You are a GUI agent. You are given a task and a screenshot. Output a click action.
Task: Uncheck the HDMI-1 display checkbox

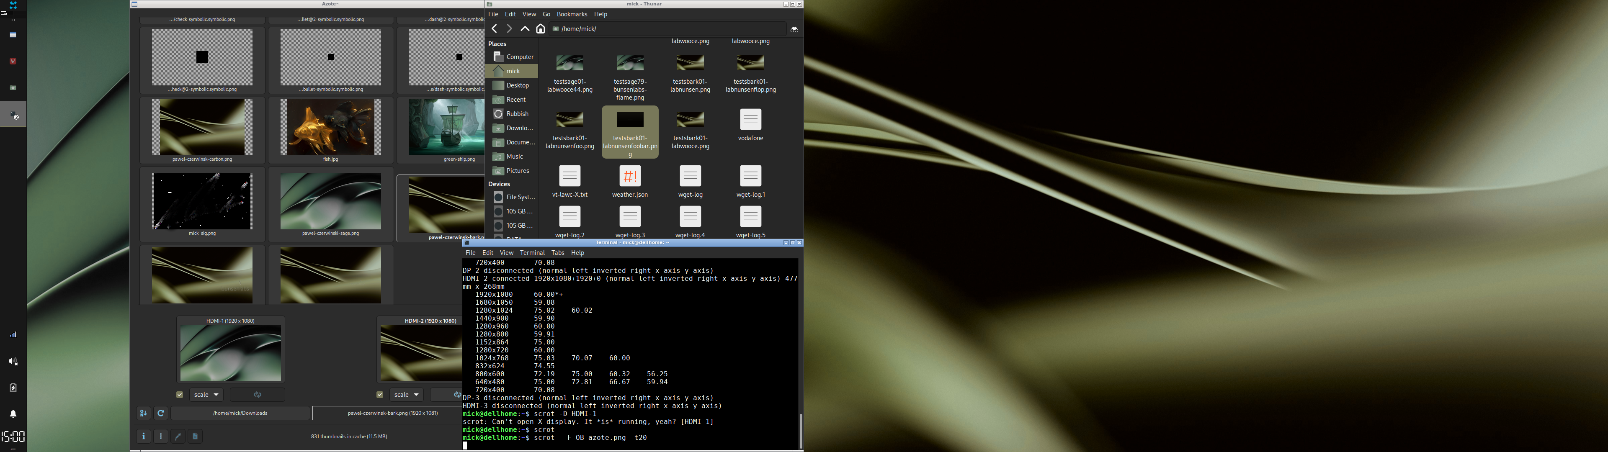tap(180, 395)
